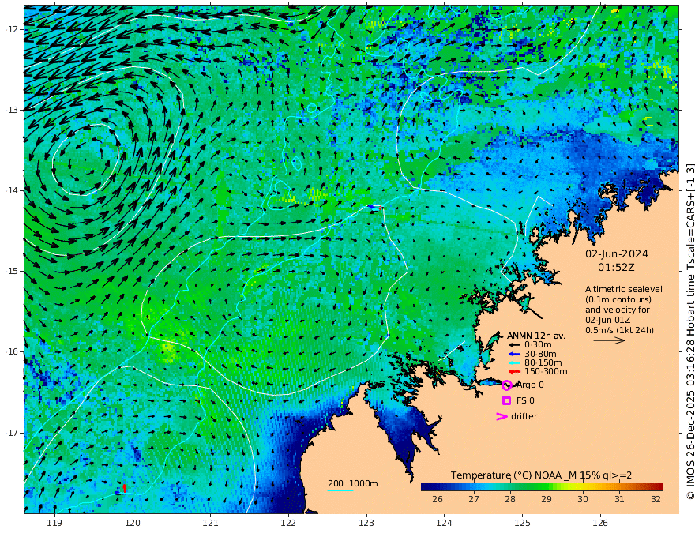The height and width of the screenshot is (537, 695).
Task: Click the '(0.1m contours)' caption line
Action: 618,299
